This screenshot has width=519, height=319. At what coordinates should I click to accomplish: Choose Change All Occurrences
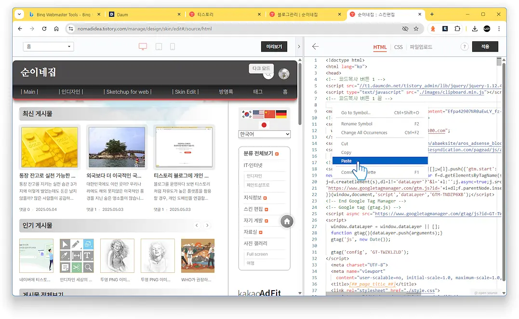coord(380,133)
